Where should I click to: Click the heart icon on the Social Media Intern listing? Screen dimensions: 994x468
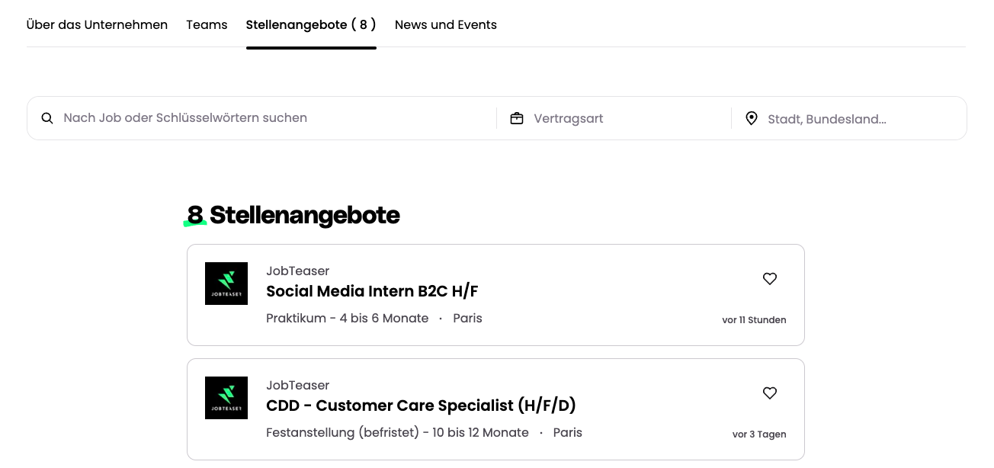coord(770,279)
